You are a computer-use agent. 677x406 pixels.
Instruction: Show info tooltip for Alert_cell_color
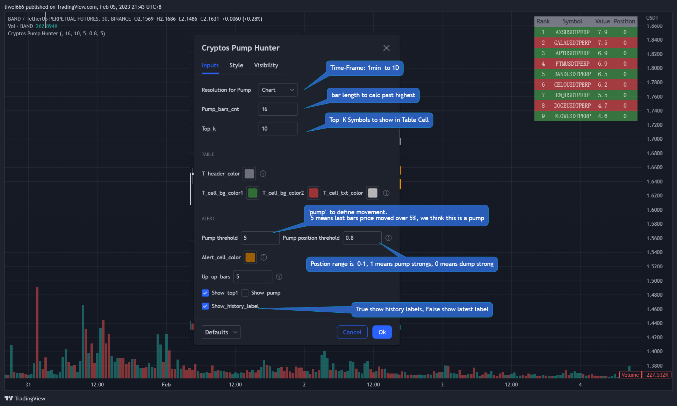(x=264, y=258)
